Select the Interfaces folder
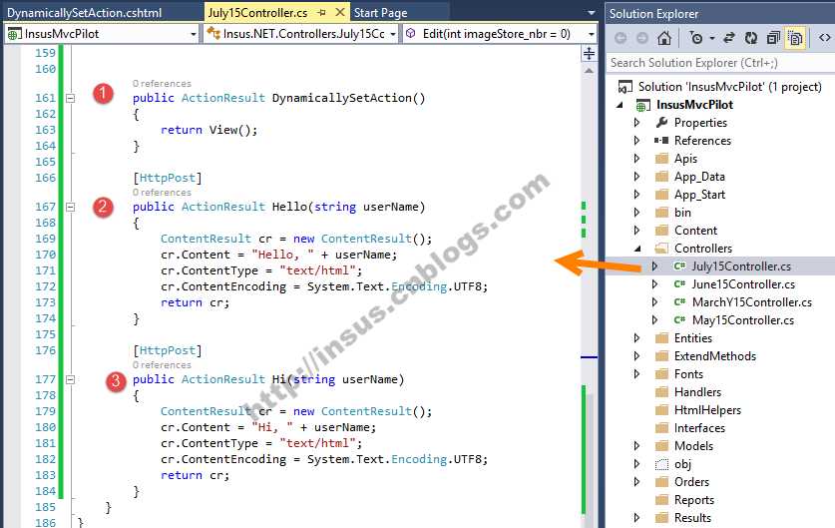 (699, 428)
